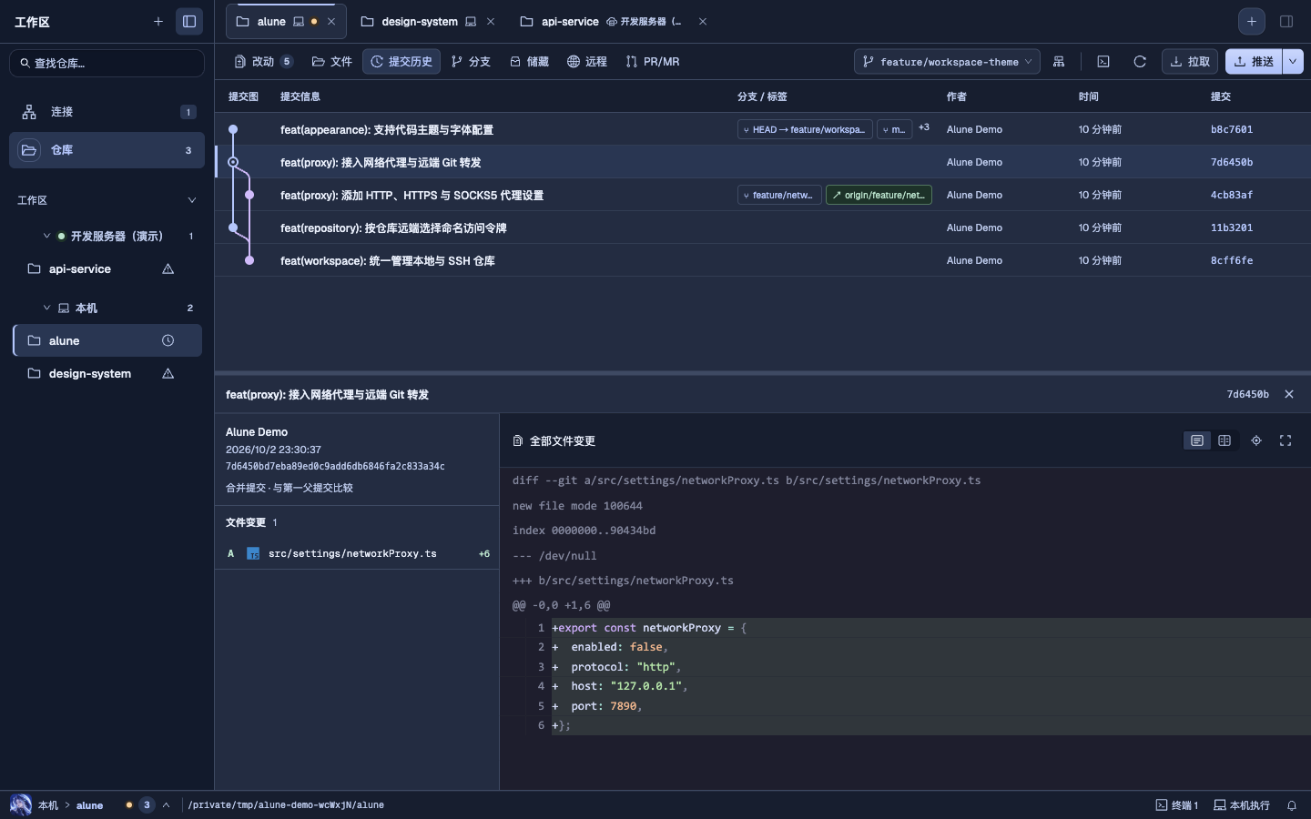Image resolution: width=1311 pixels, height=819 pixels.
Task: Switch diff to unified view
Action: pyautogui.click(x=1197, y=440)
